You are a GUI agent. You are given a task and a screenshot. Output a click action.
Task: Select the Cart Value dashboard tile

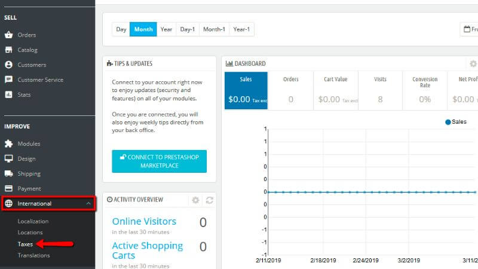(336, 91)
